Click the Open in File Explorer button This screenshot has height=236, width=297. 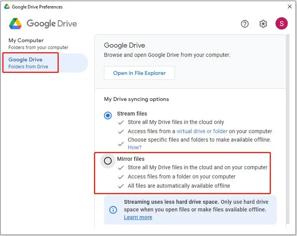pos(139,73)
